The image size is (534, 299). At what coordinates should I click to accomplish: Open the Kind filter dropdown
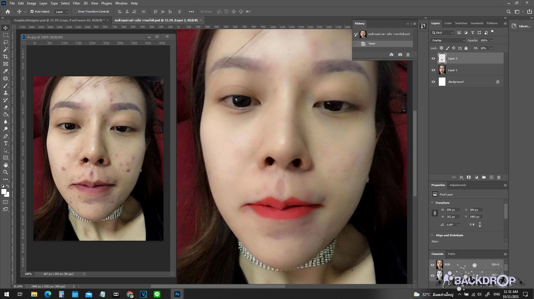442,33
